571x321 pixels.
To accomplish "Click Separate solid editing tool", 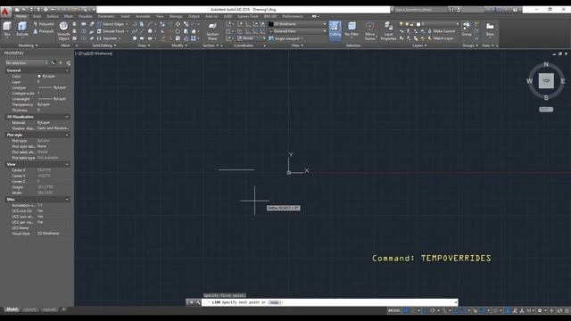I will [108, 38].
